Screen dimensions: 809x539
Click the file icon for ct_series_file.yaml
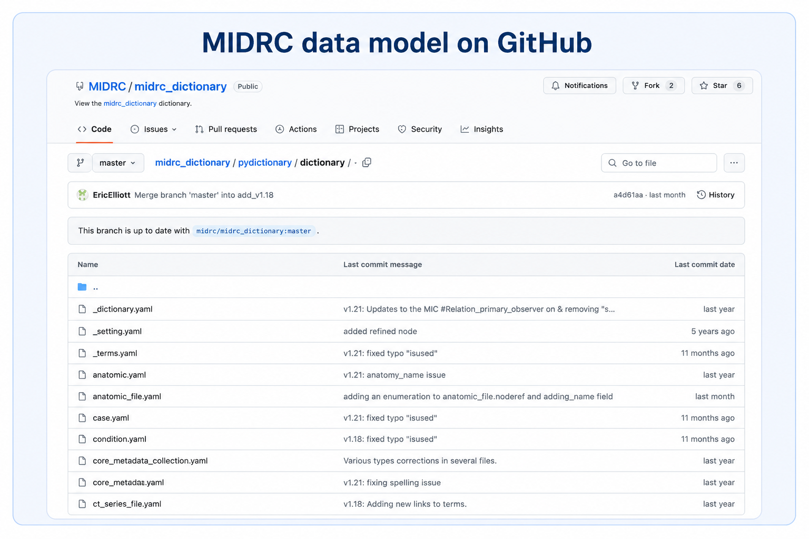coord(82,504)
